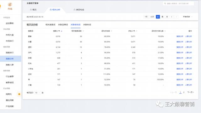Viewport: 201px width, 113px height.
Task: Click the 23.00% conversion rate value
Action: [161, 47]
